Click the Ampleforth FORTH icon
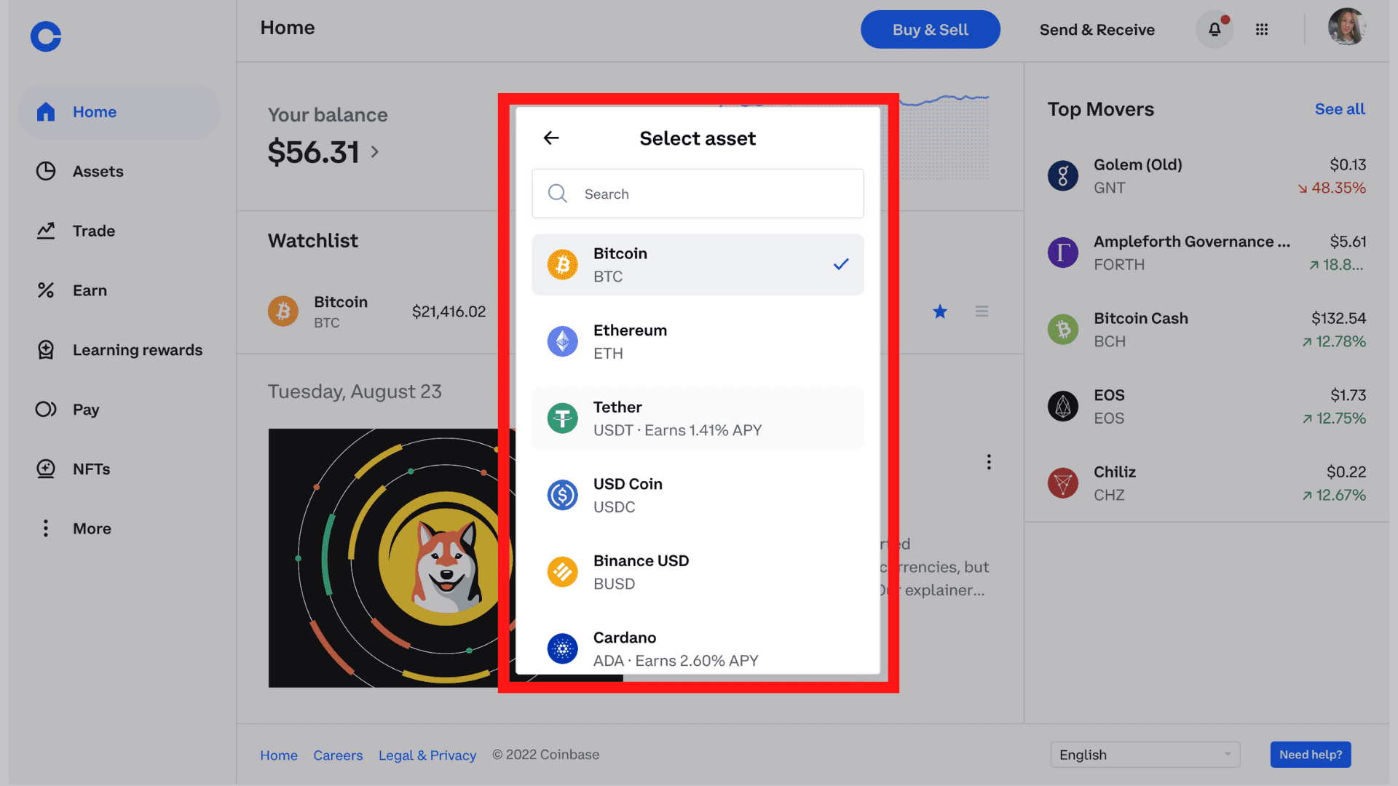Screen dimensions: 1398x786 1063,253
